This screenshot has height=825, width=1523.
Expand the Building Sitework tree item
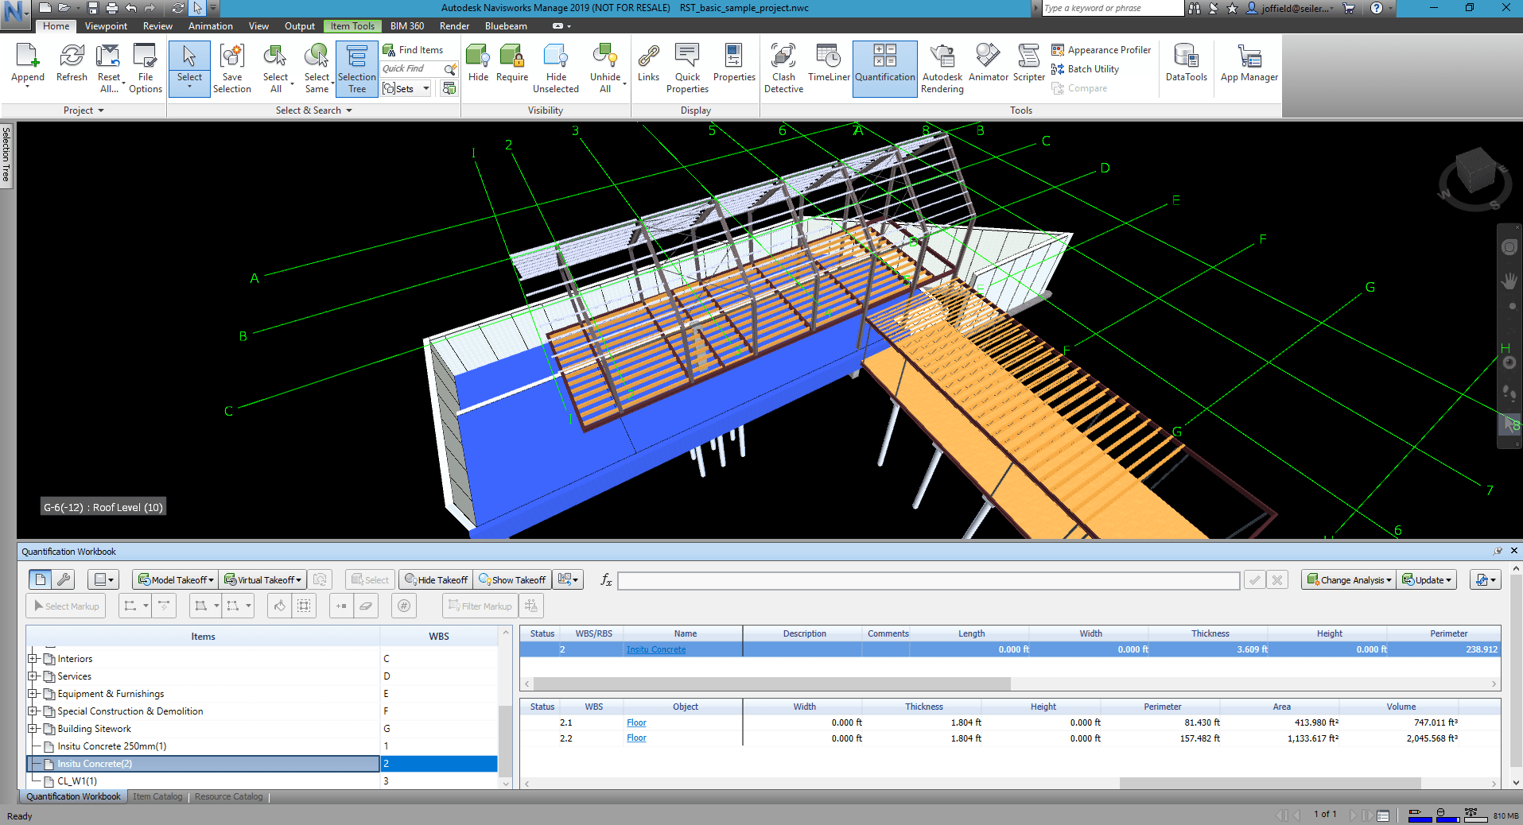pos(33,728)
